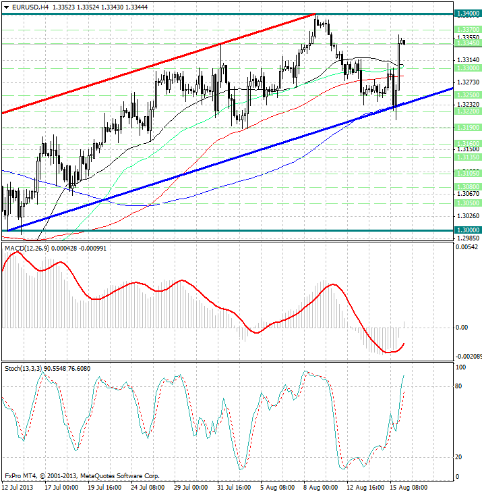This screenshot has height=493, width=482.
Task: Select the 1.31900 green level label
Action: pos(468,128)
